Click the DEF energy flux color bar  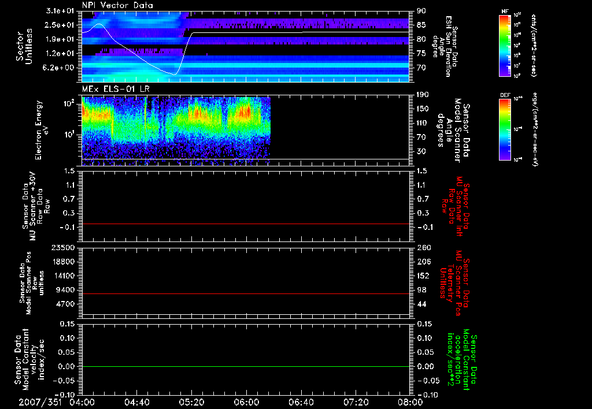tap(505, 129)
